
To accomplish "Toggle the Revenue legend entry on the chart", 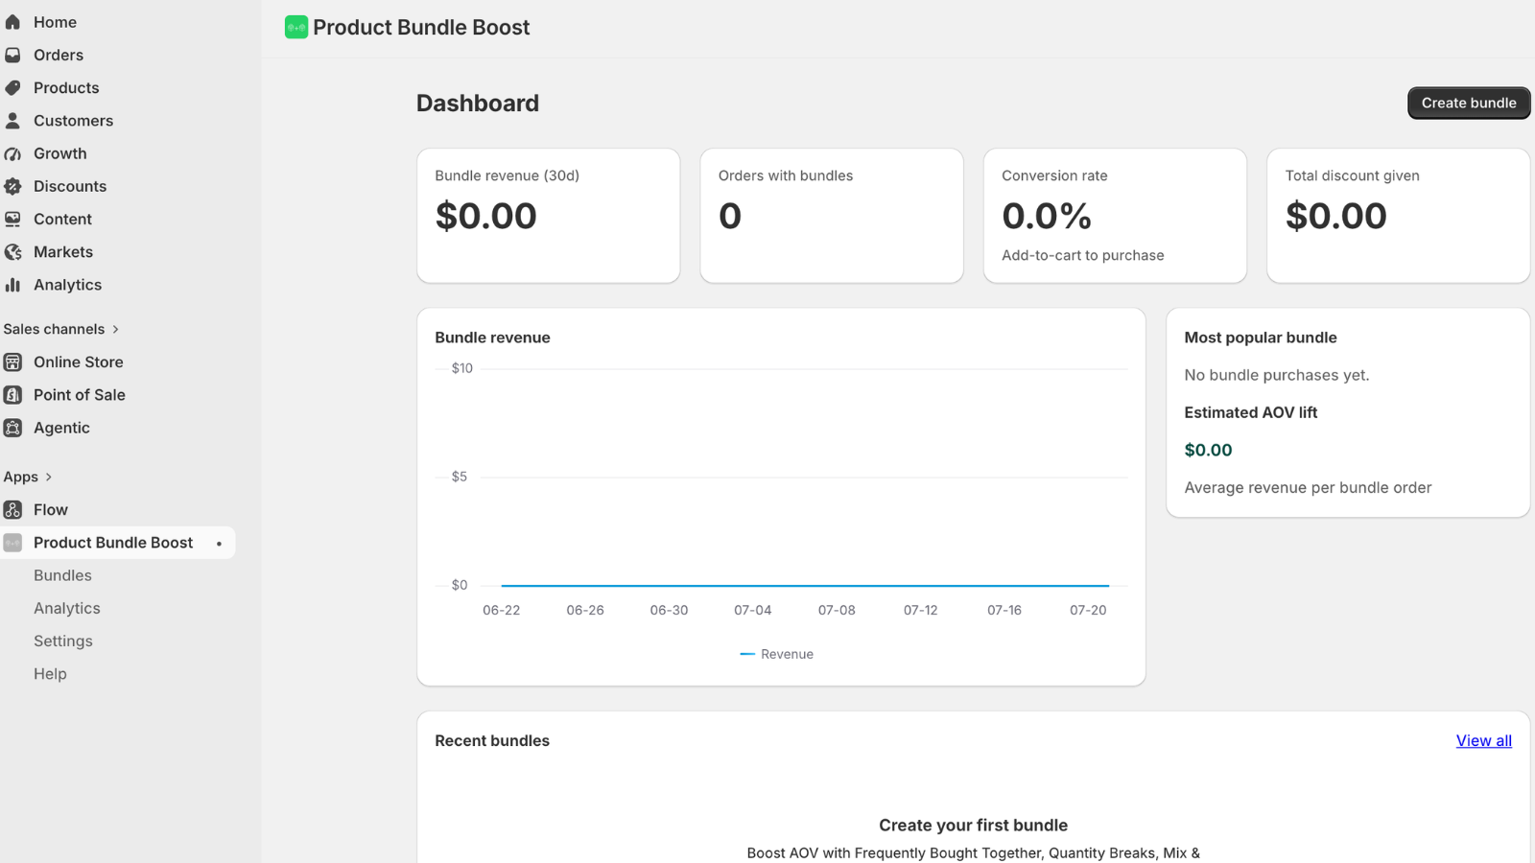I will 777,654.
